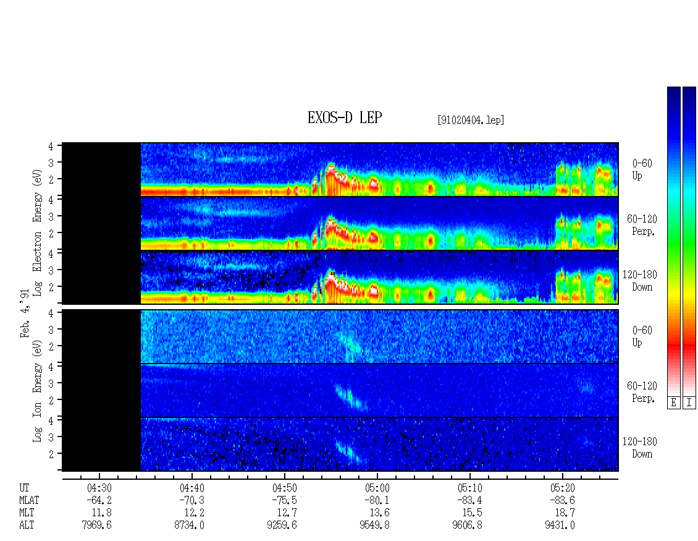Click the MLAT value -75.5
Screen dimensions: 698x541
285,500
